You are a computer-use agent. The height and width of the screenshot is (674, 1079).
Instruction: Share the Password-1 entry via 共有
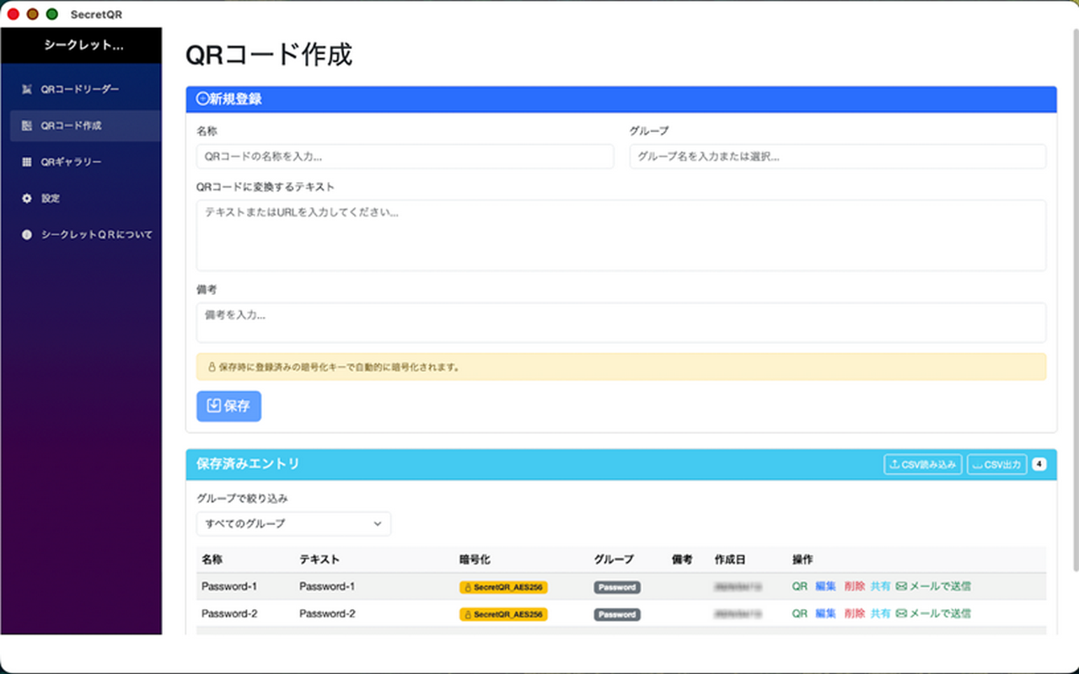coord(880,586)
